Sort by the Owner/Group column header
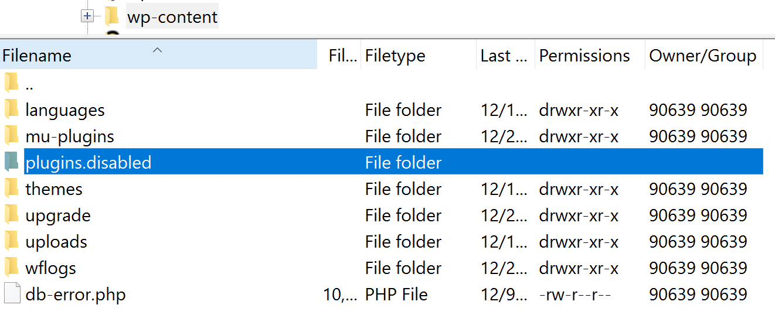The image size is (775, 322). click(x=703, y=56)
